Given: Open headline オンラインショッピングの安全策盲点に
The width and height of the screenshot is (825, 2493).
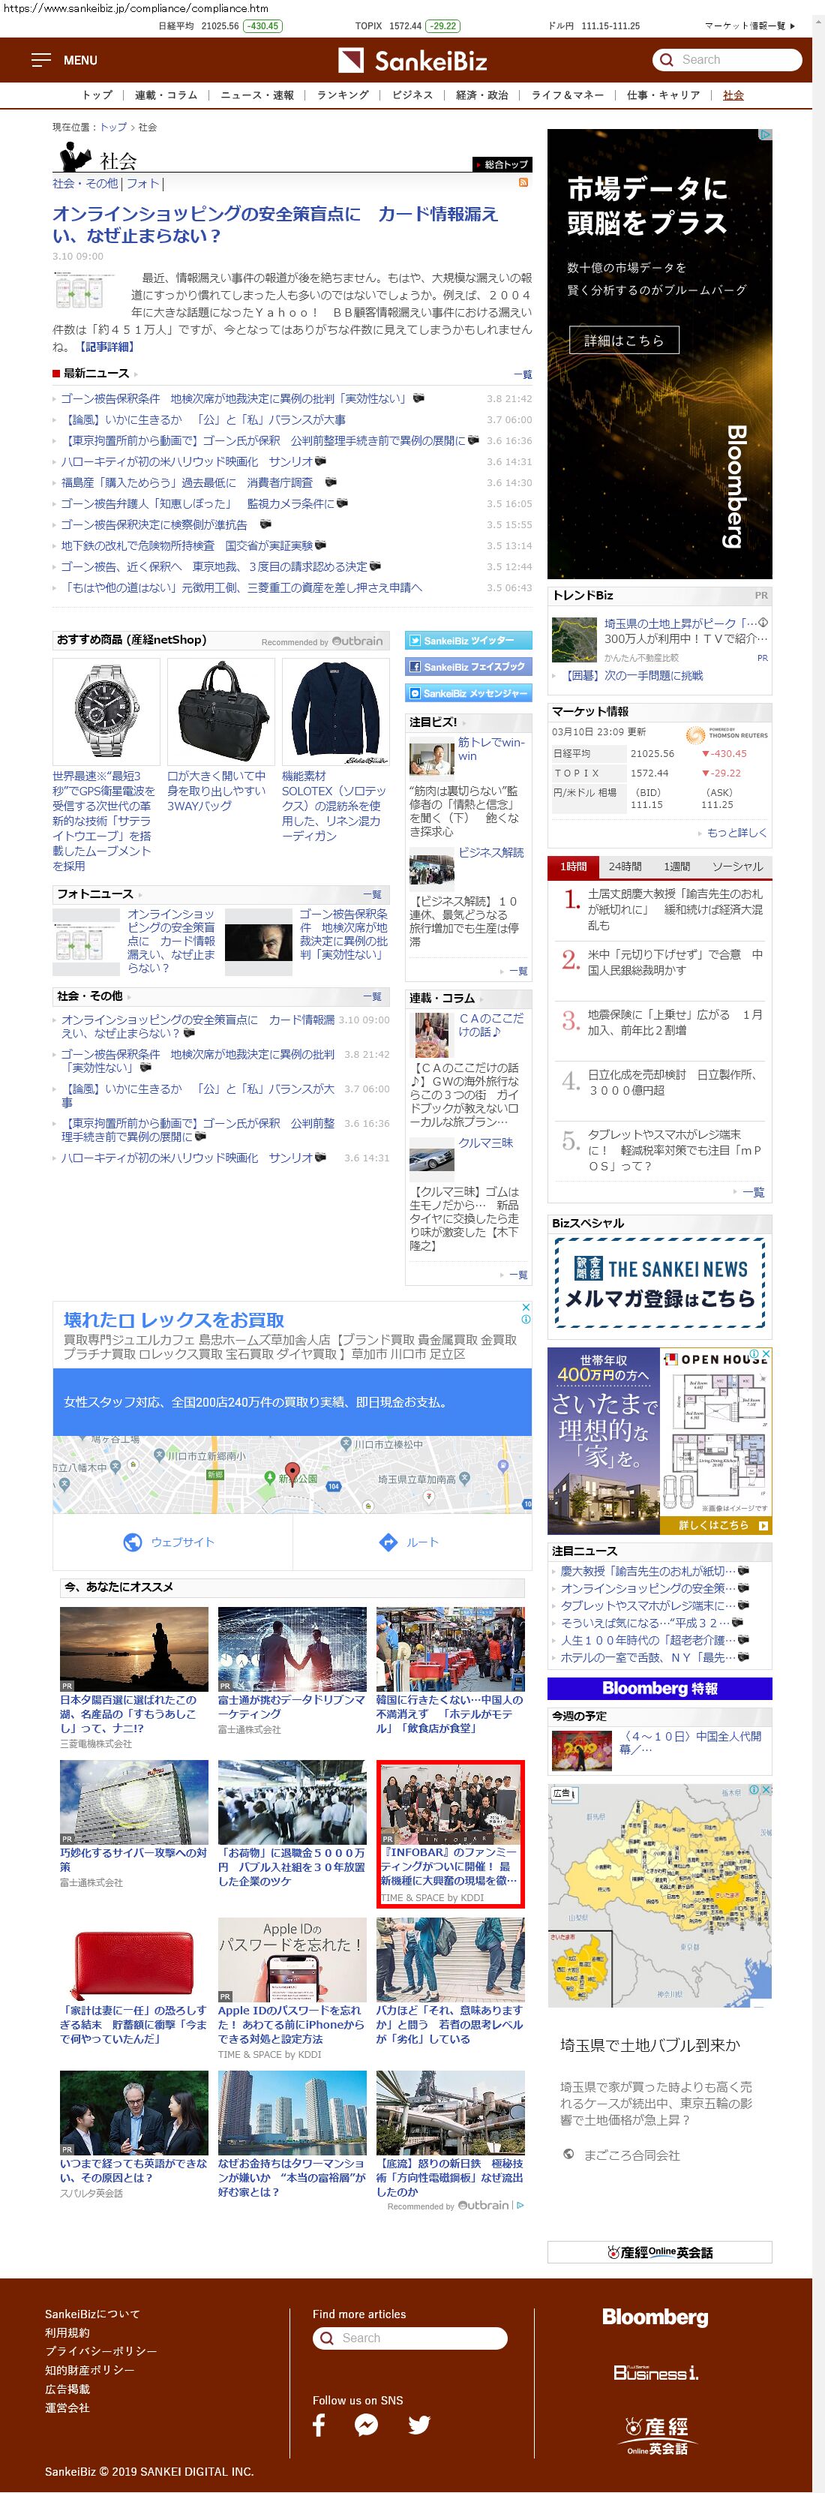Looking at the screenshot, I should 274,224.
